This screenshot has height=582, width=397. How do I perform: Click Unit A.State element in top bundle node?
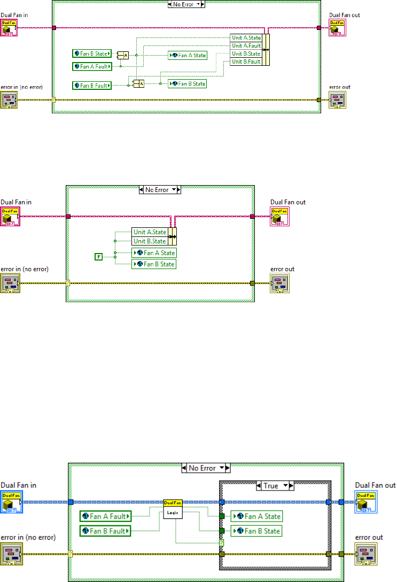[x=246, y=38]
